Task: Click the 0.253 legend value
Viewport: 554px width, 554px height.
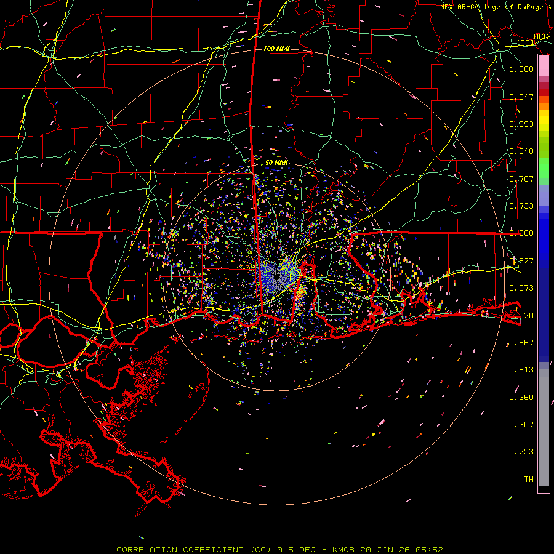Action: pos(521,452)
